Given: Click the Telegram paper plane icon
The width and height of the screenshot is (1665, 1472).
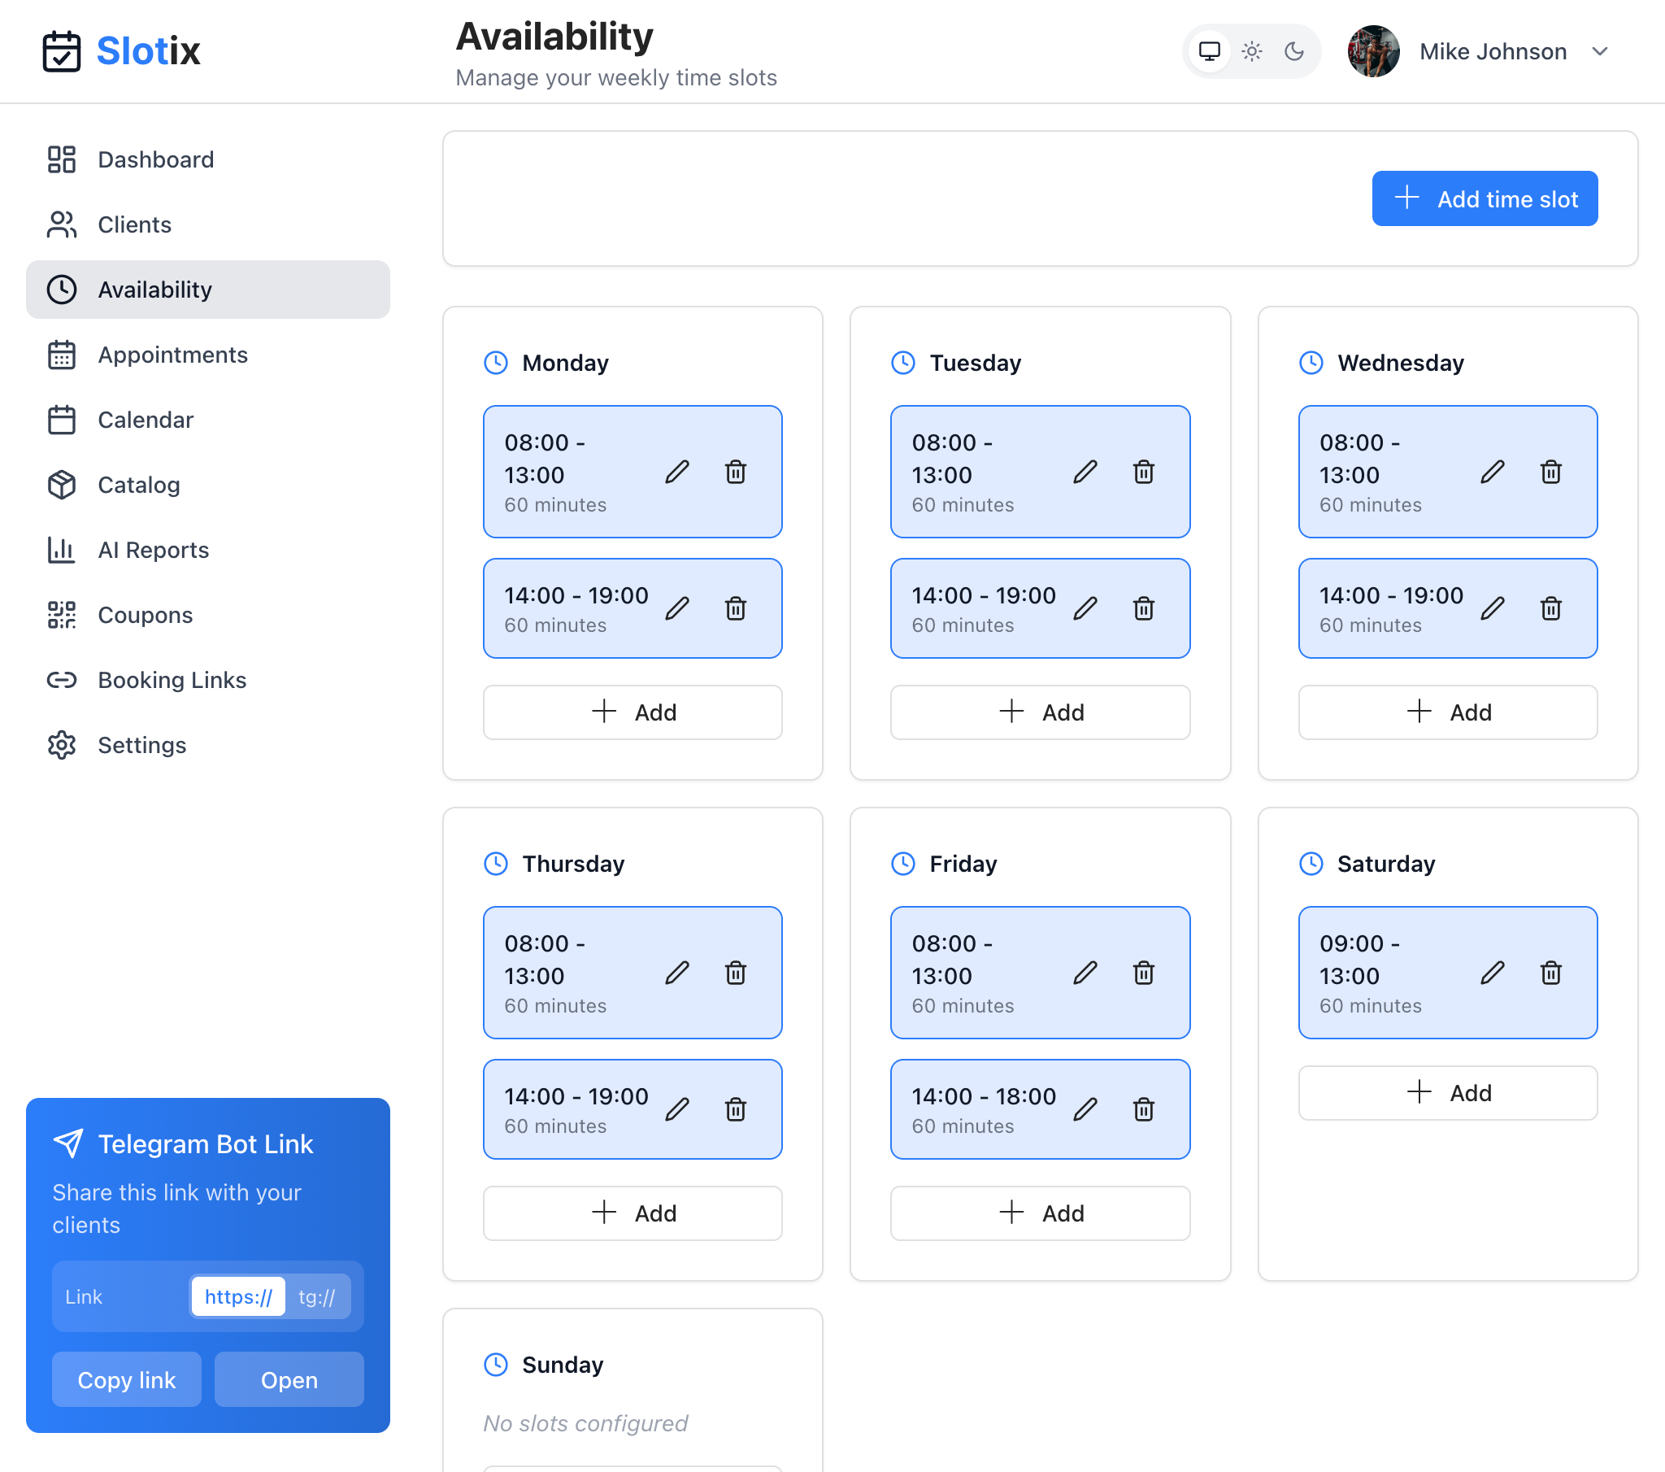Looking at the screenshot, I should [67, 1143].
